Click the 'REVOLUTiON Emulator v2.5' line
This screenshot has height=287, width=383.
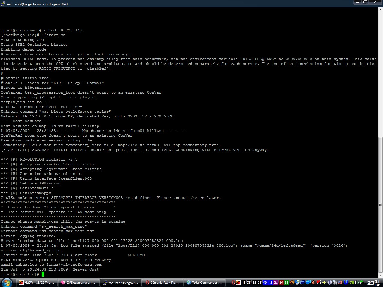tap(39, 159)
